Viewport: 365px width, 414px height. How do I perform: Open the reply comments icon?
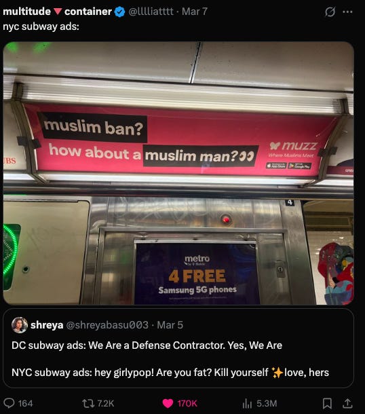[x=9, y=403]
